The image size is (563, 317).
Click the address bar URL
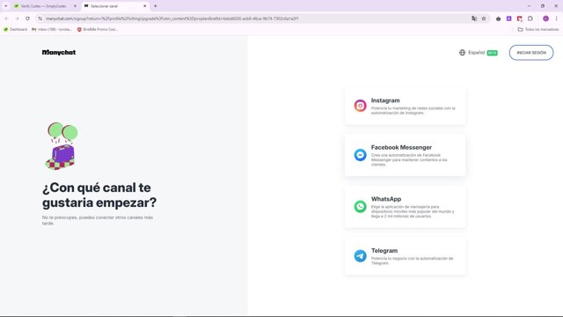click(172, 18)
